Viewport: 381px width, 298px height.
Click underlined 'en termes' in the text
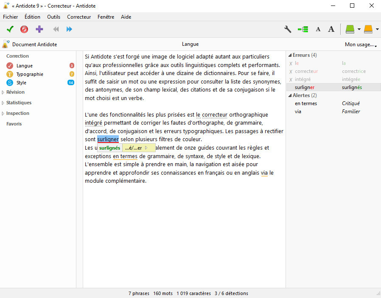coord(125,156)
